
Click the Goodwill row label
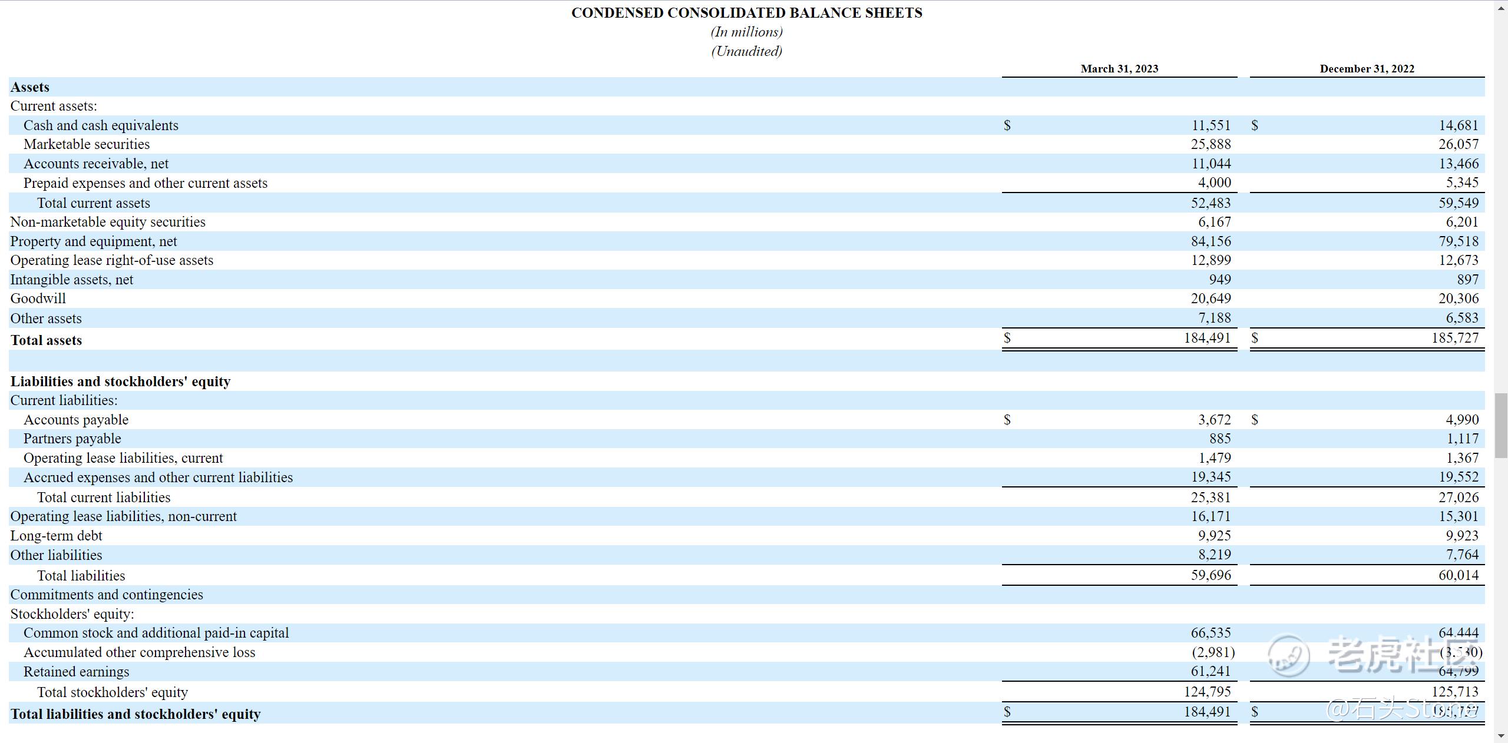(x=38, y=298)
